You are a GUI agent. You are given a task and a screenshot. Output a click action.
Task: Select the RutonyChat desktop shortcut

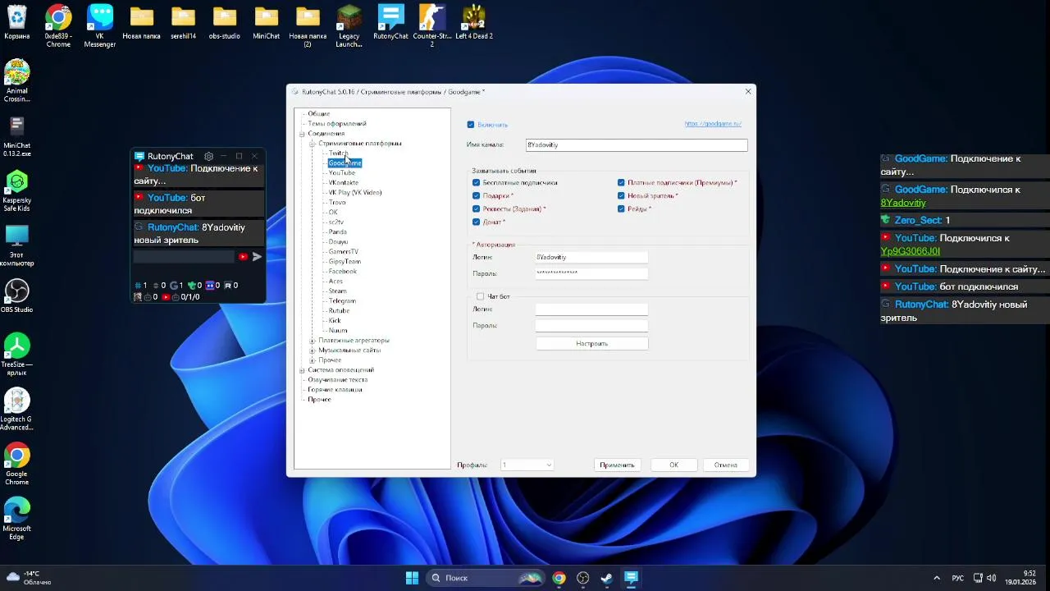[x=390, y=22]
